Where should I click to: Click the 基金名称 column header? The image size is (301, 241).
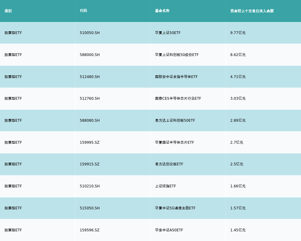click(x=162, y=11)
